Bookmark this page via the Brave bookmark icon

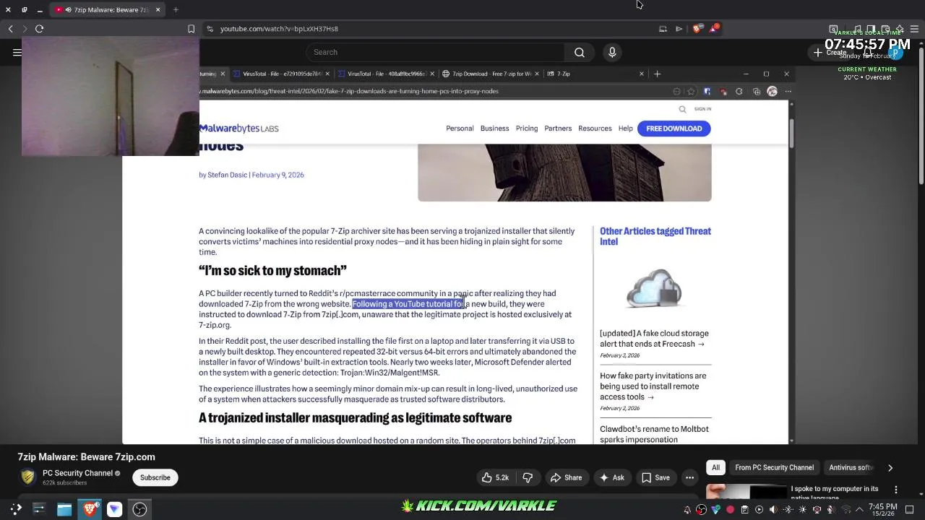[x=191, y=29]
